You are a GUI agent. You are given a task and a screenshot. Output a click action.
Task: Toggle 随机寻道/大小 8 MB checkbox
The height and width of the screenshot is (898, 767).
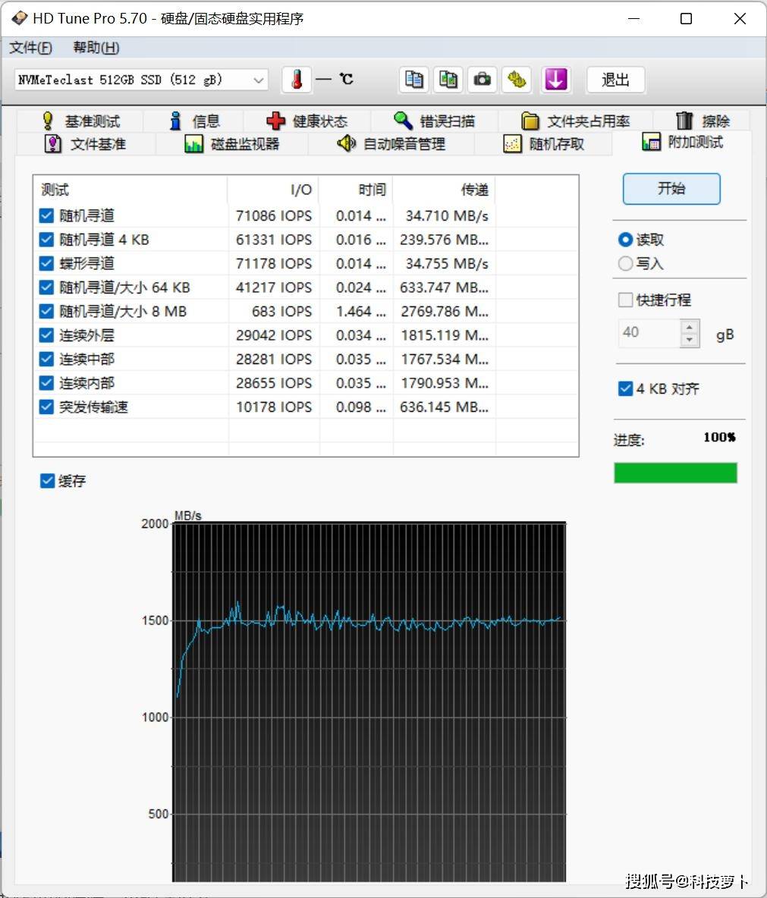coord(46,312)
